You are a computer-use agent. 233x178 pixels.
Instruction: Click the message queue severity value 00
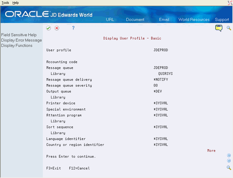(156, 85)
